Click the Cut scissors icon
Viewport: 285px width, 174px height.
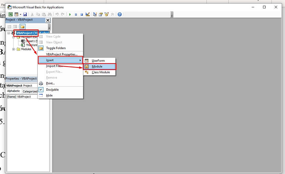pyautogui.click(x=32, y=14)
